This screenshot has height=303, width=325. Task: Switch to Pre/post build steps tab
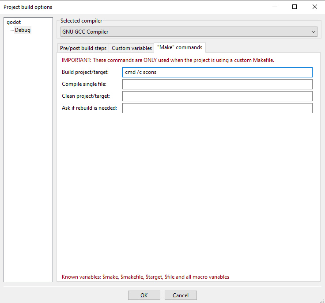[x=83, y=48]
